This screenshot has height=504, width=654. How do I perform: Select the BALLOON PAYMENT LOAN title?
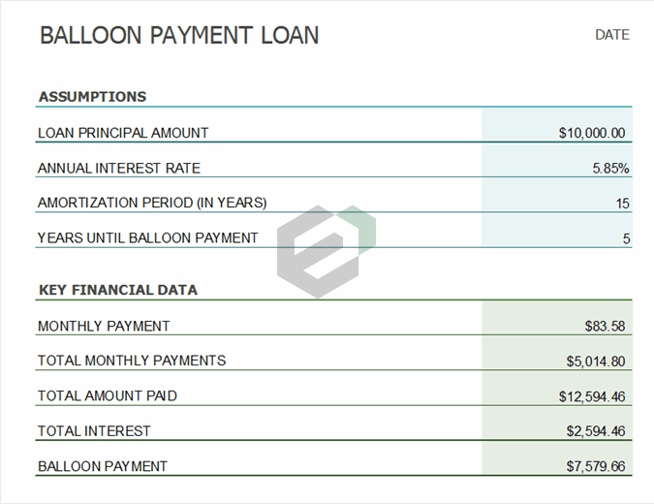(x=178, y=36)
